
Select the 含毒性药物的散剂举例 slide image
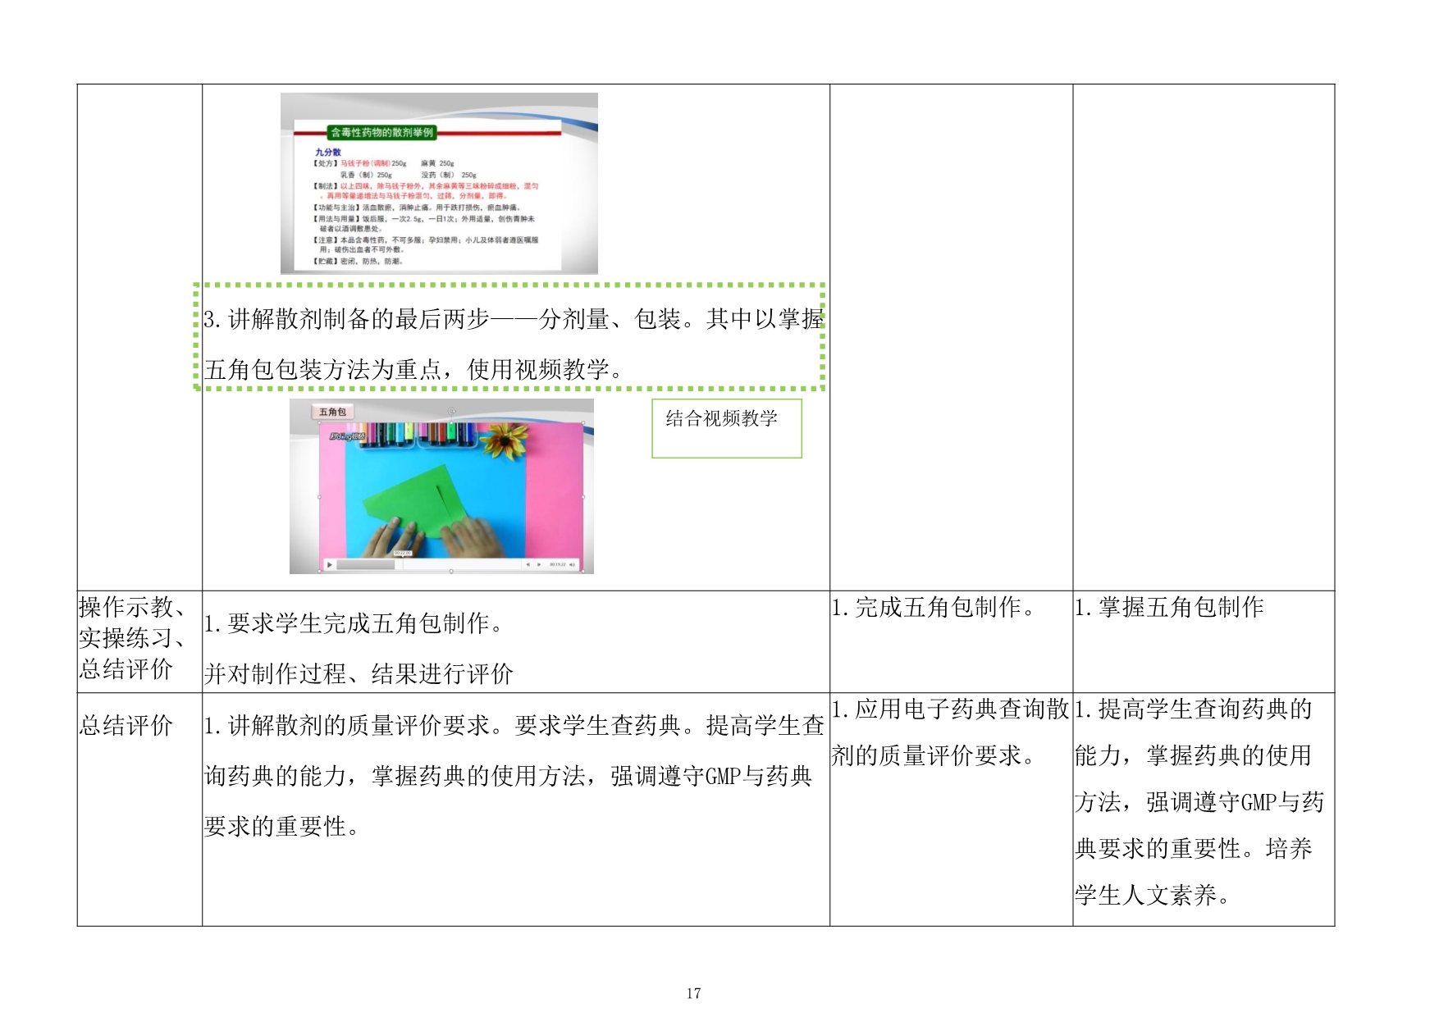pos(439,183)
